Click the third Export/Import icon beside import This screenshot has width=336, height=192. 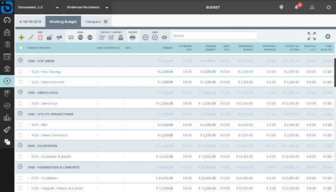point(120,37)
